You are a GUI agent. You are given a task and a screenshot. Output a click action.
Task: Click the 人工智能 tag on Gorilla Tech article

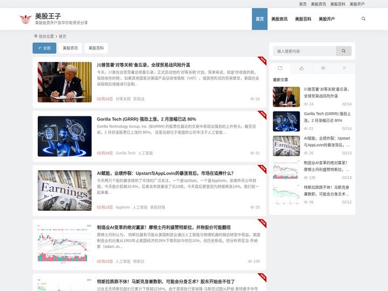point(145,153)
